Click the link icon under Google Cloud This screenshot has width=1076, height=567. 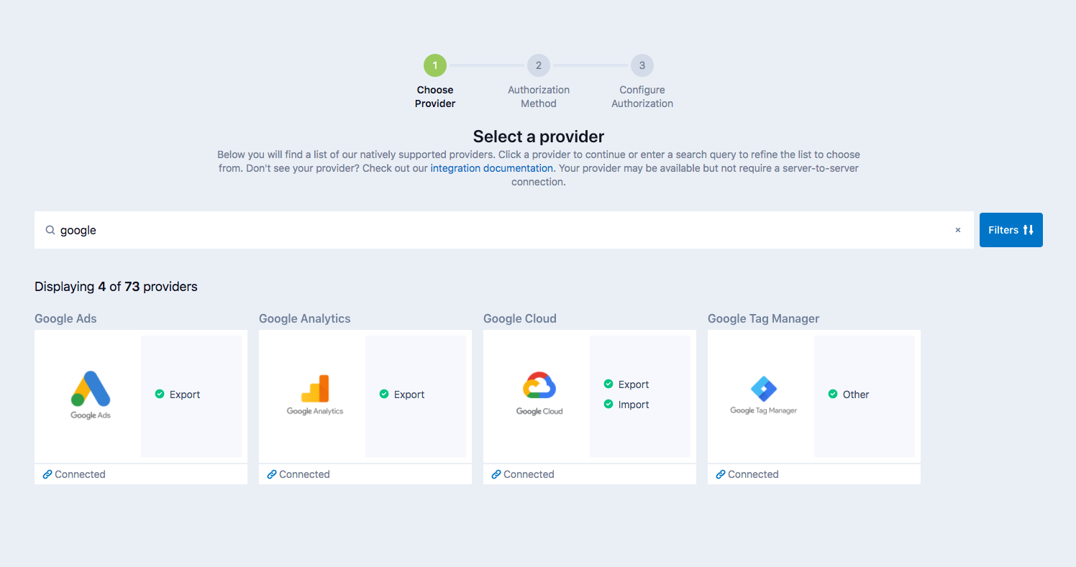pos(496,474)
